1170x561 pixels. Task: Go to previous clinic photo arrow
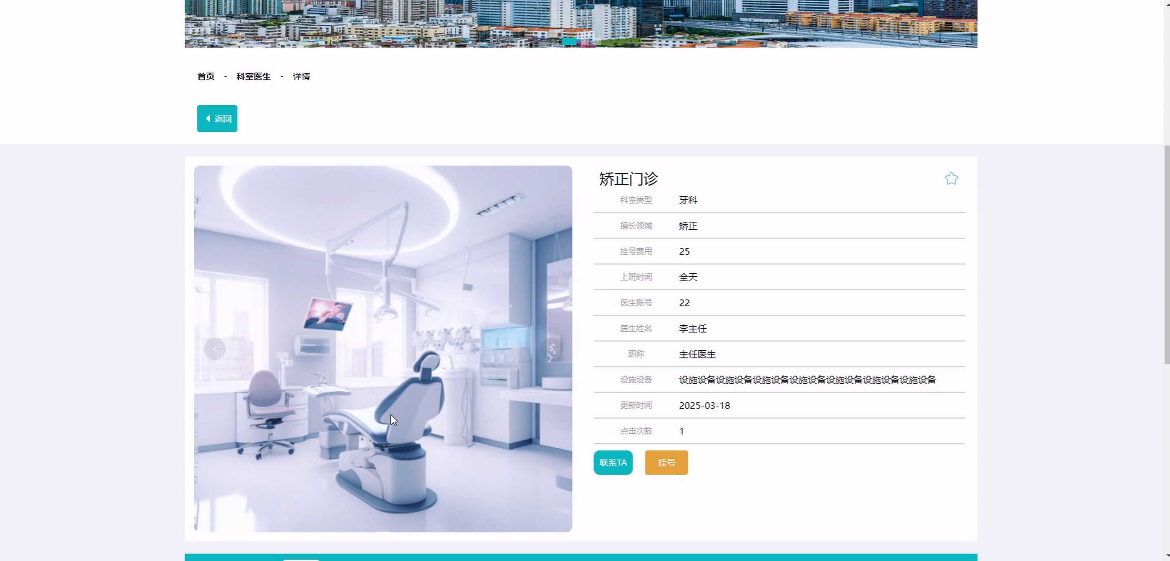pos(215,349)
